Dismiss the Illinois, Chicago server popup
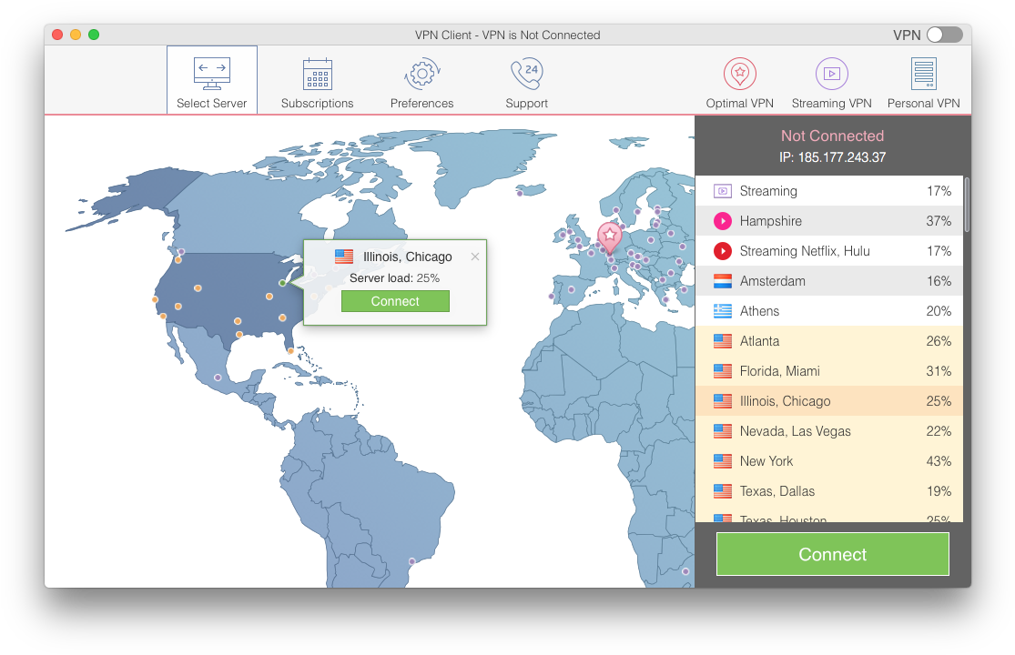The height and width of the screenshot is (655, 1015). click(x=474, y=257)
